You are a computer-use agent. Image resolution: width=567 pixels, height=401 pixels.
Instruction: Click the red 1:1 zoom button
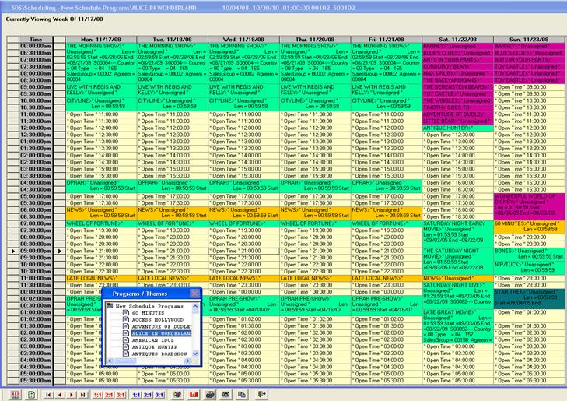click(x=97, y=394)
